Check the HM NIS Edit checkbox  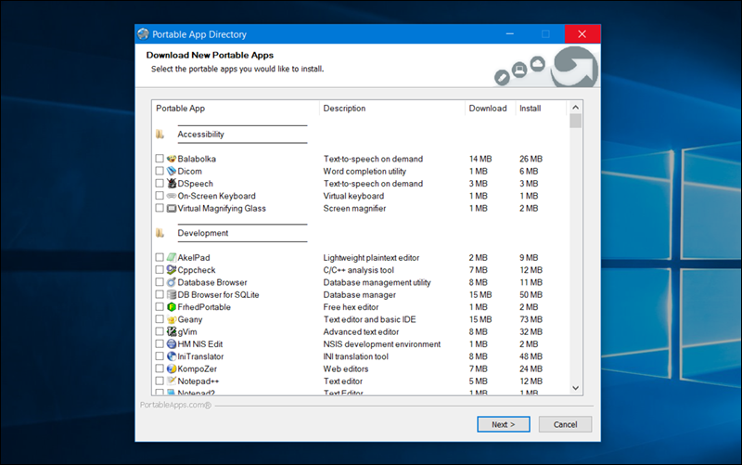click(x=160, y=344)
